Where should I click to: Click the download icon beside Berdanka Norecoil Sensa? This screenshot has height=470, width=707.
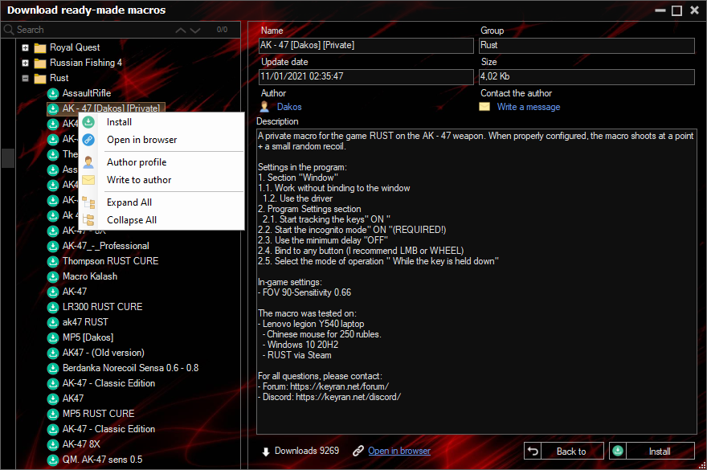tap(53, 368)
